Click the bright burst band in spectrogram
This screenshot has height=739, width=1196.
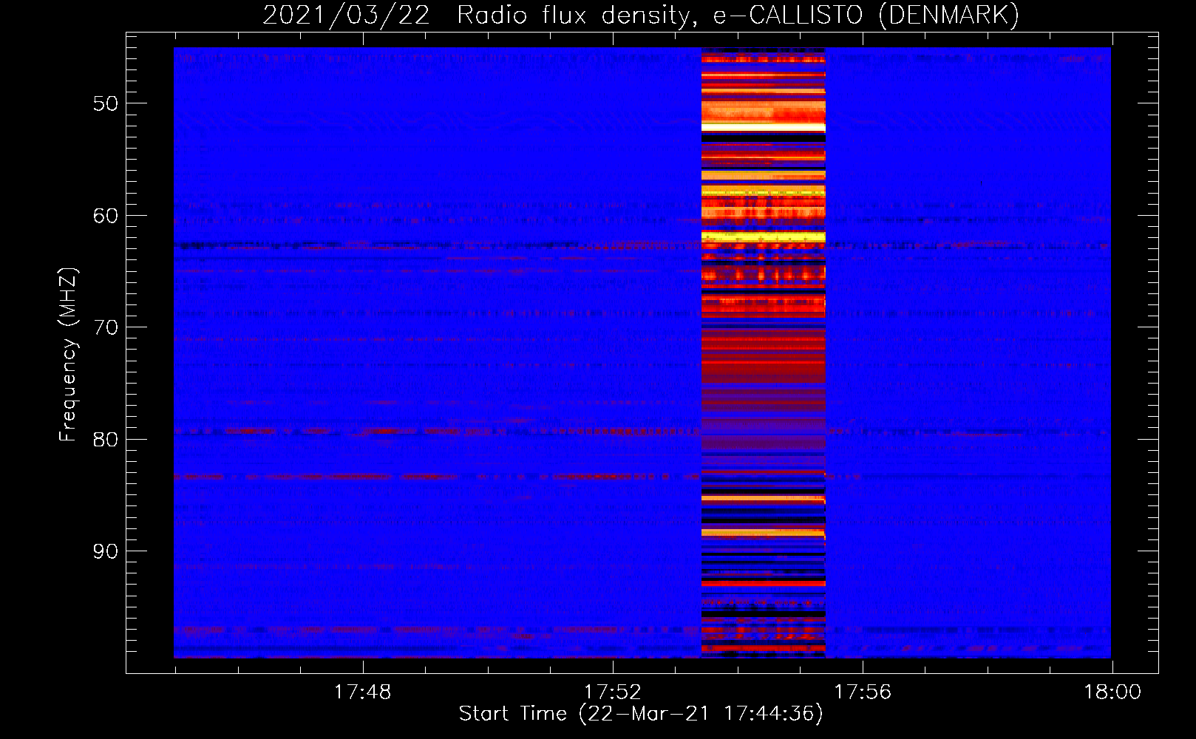coord(763,353)
